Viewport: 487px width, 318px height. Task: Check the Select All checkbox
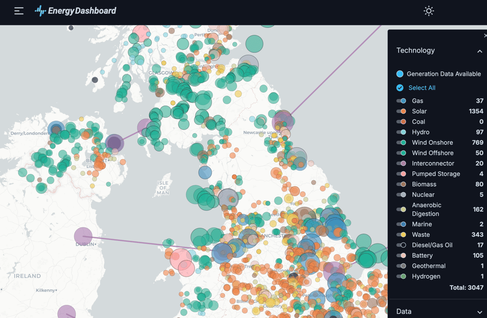pyautogui.click(x=400, y=88)
